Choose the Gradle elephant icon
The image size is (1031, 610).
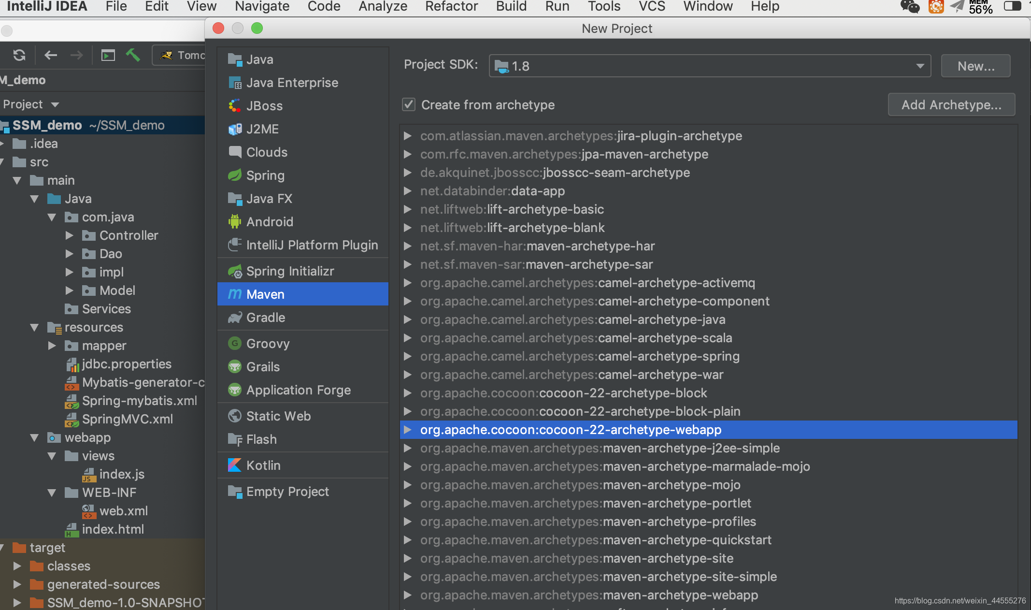tap(235, 318)
